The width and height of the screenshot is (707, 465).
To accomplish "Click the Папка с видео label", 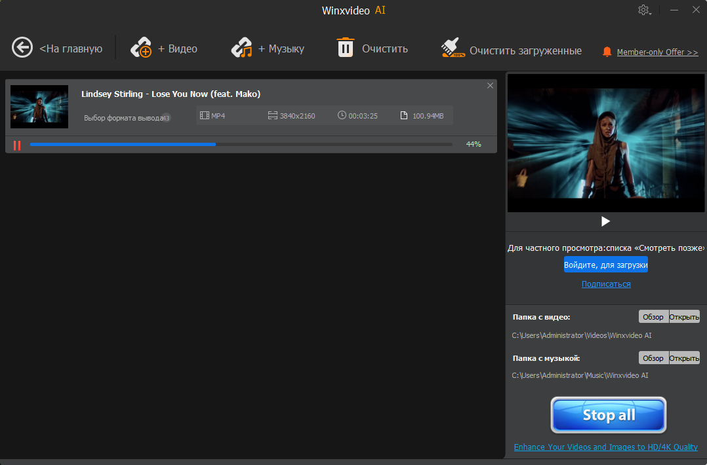I will 542,317.
